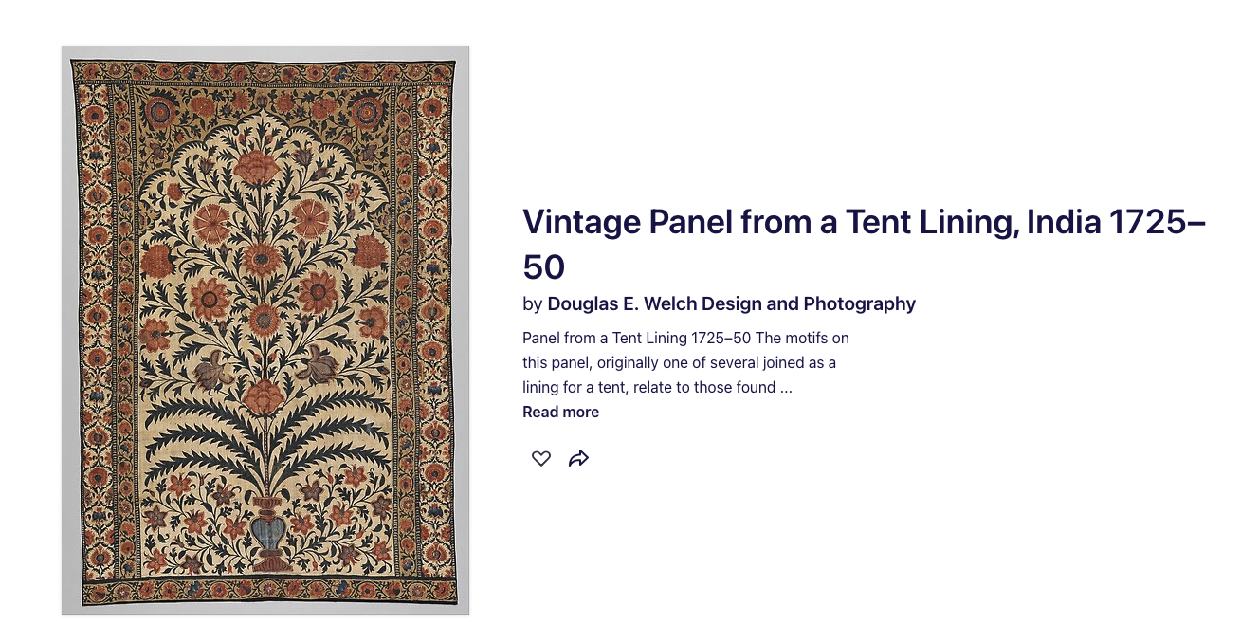The image size is (1259, 643).
Task: Open the share arrow icon
Action: (x=578, y=459)
